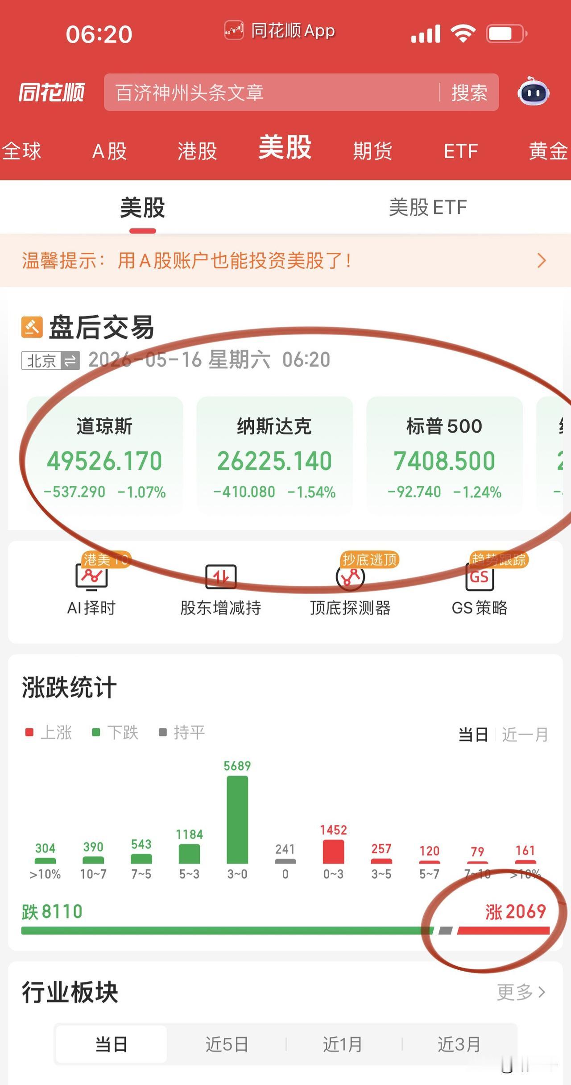Switch to the 全球 tab

point(21,151)
